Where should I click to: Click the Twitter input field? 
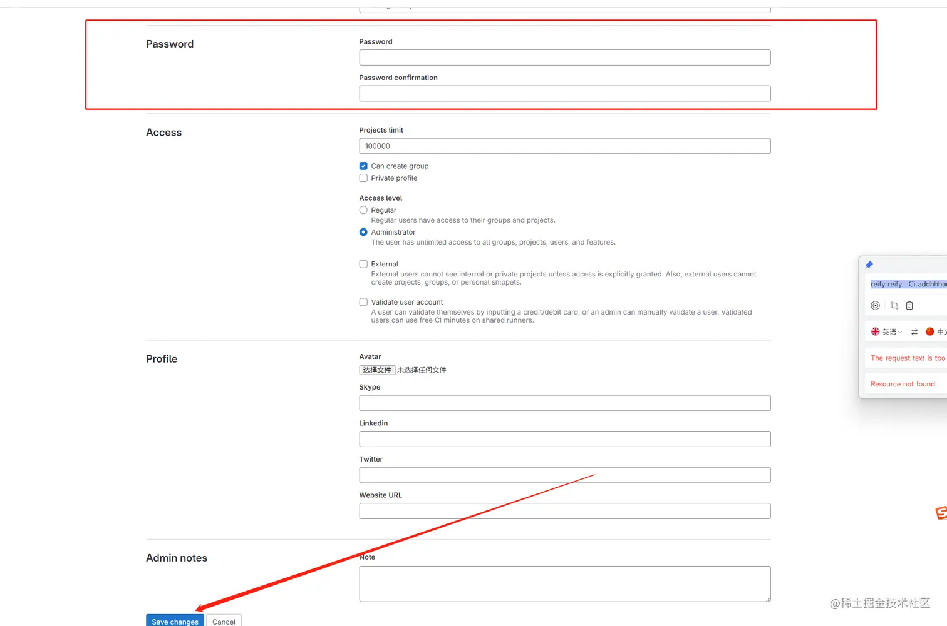(x=564, y=475)
